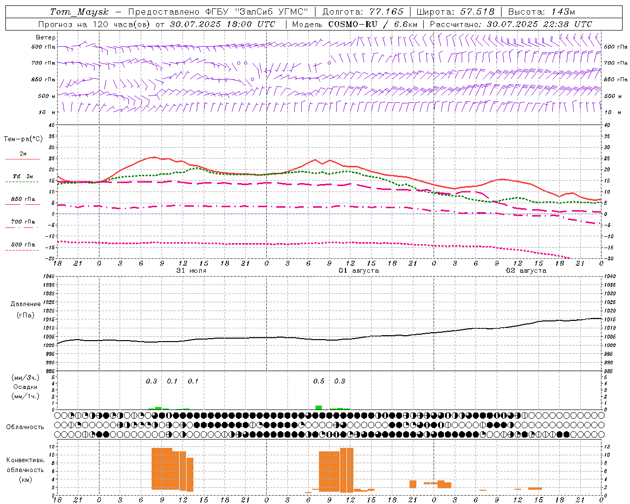
Task: Click the solid red 2м legend entry
Action: tap(23, 156)
